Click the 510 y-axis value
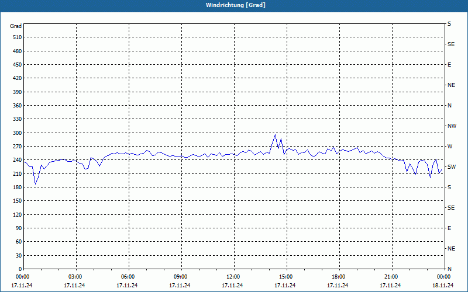This screenshot has width=468, height=292. (x=18, y=37)
